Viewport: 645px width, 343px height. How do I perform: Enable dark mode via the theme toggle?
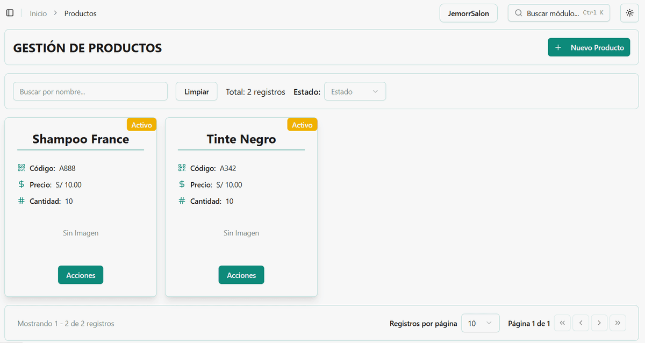point(629,13)
